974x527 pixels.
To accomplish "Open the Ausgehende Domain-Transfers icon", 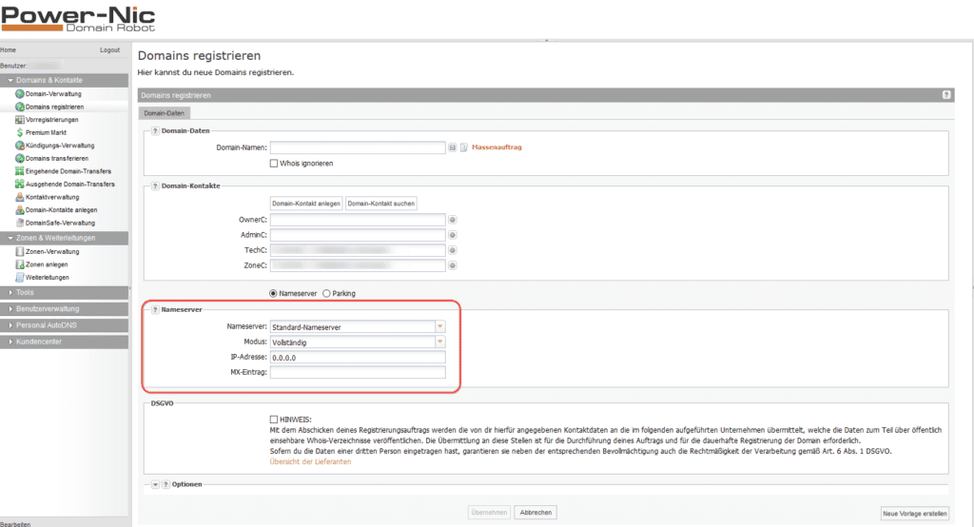I will coord(20,184).
